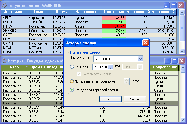The image size is (187, 124).
Task: Select the CHMF instrument cell
Action: pyautogui.click(x=14, y=39)
